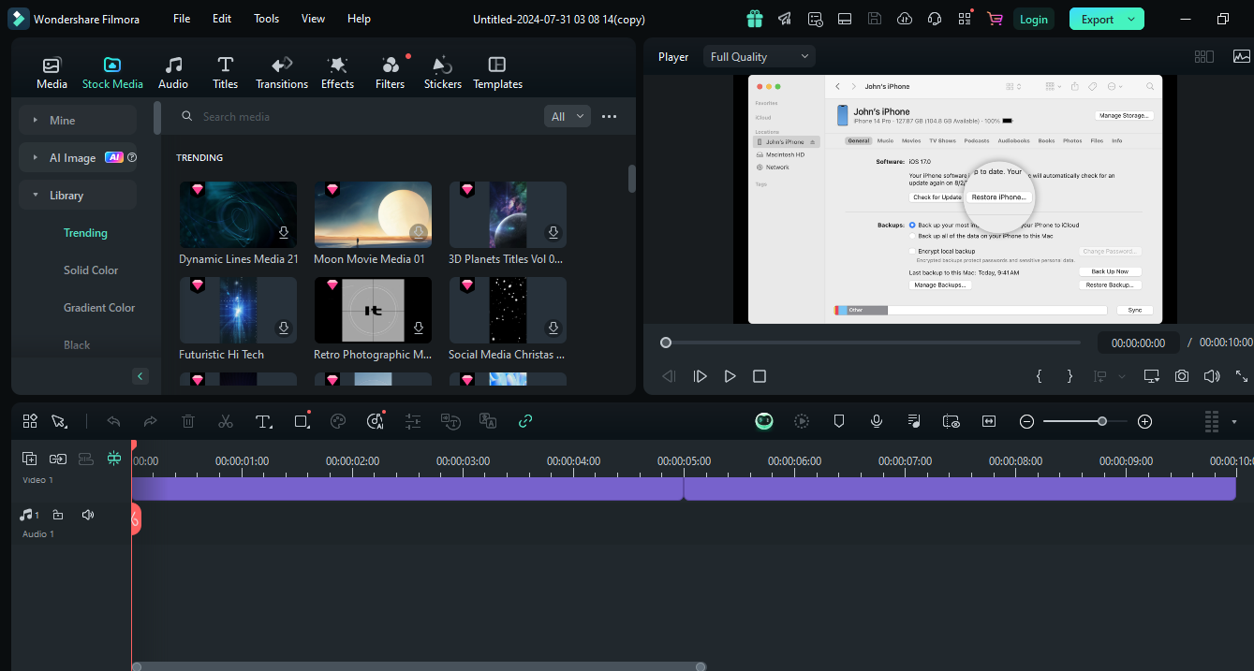1254x671 pixels.
Task: Open the File menu
Action: pyautogui.click(x=182, y=19)
